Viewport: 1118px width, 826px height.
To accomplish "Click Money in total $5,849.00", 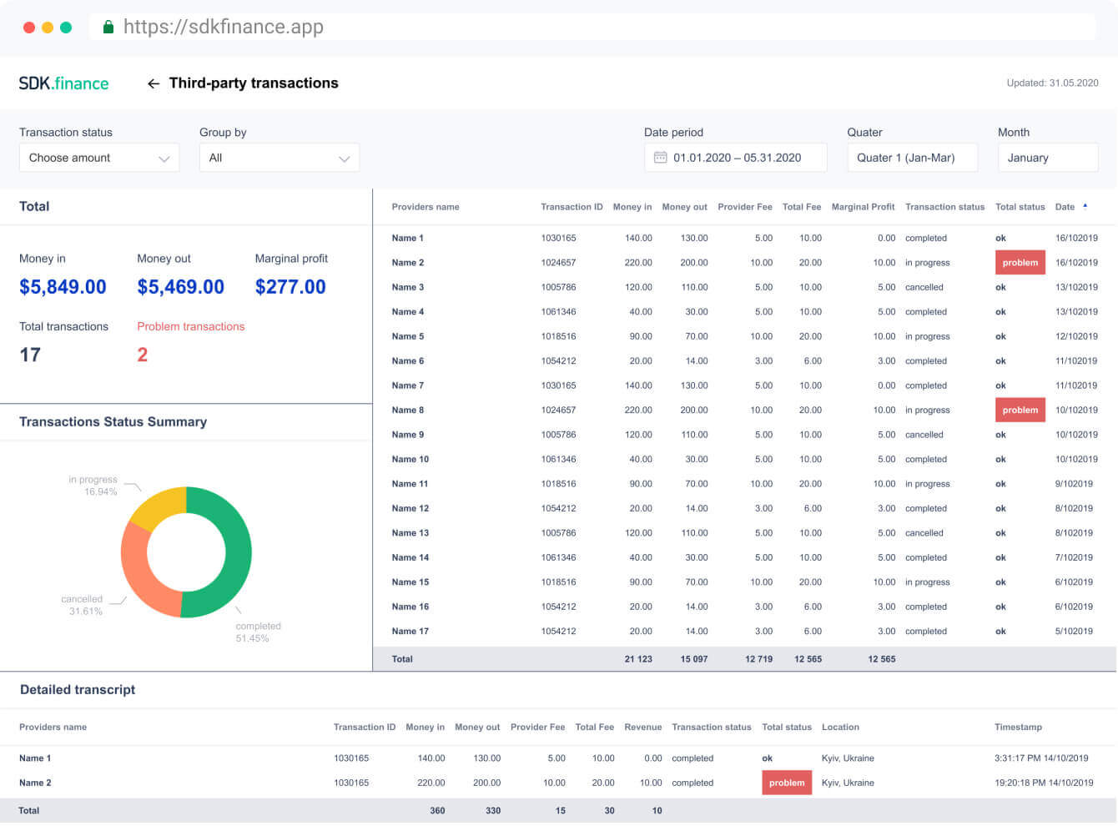I will tap(63, 287).
